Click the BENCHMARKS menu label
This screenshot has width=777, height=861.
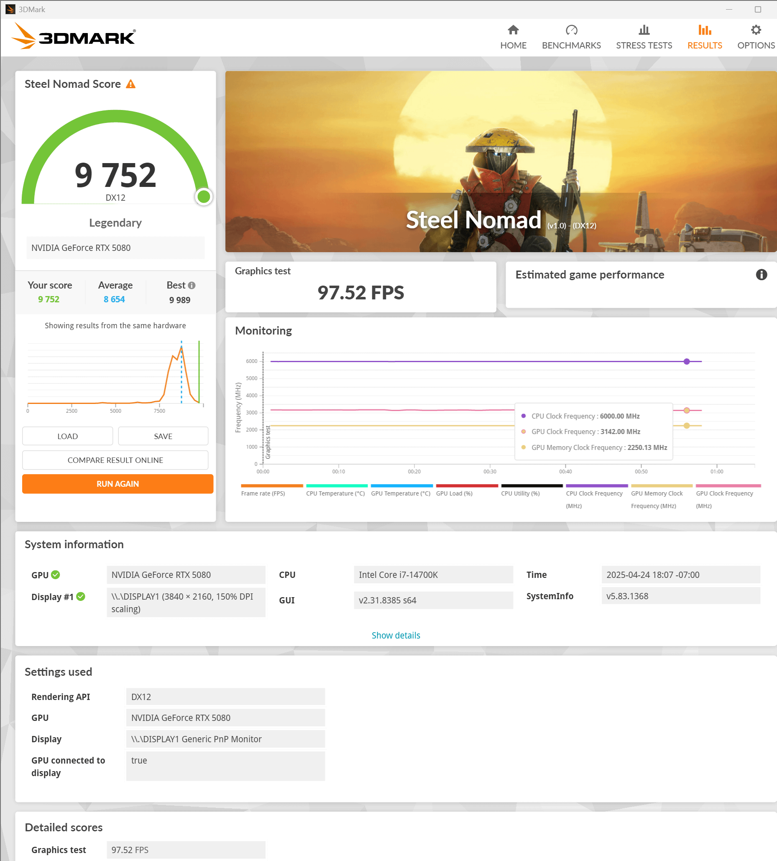(571, 45)
